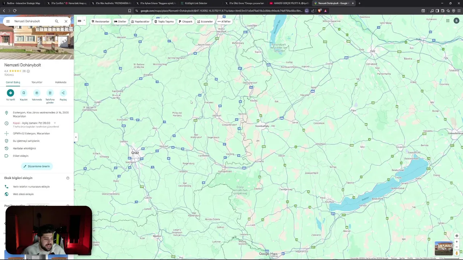Click the search magnifier icon
The width and height of the screenshot is (463, 260).
(x=56, y=21)
